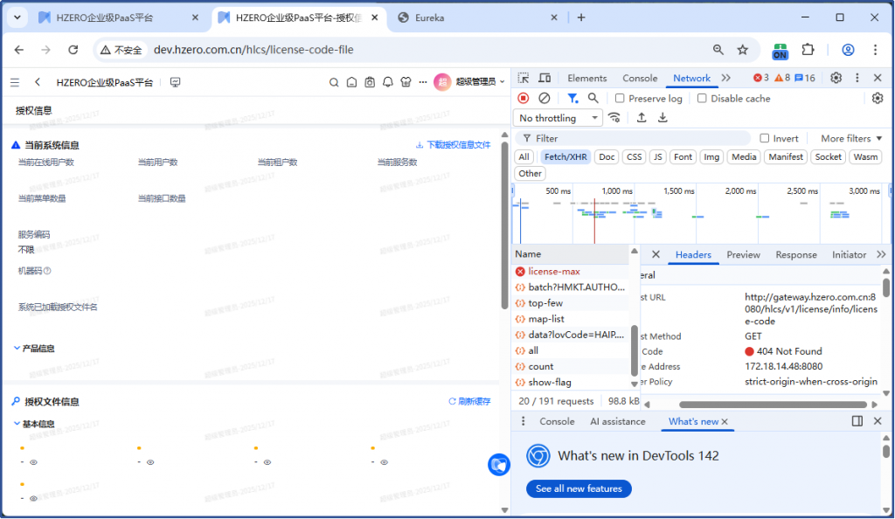Open the notification bell in HZERO header
Viewport: 895px width, 519px height.
pyautogui.click(x=388, y=82)
